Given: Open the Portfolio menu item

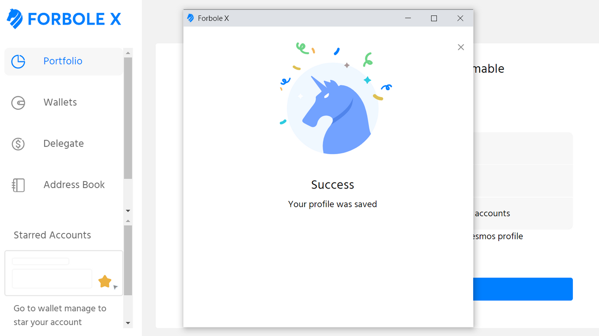Looking at the screenshot, I should (63, 62).
